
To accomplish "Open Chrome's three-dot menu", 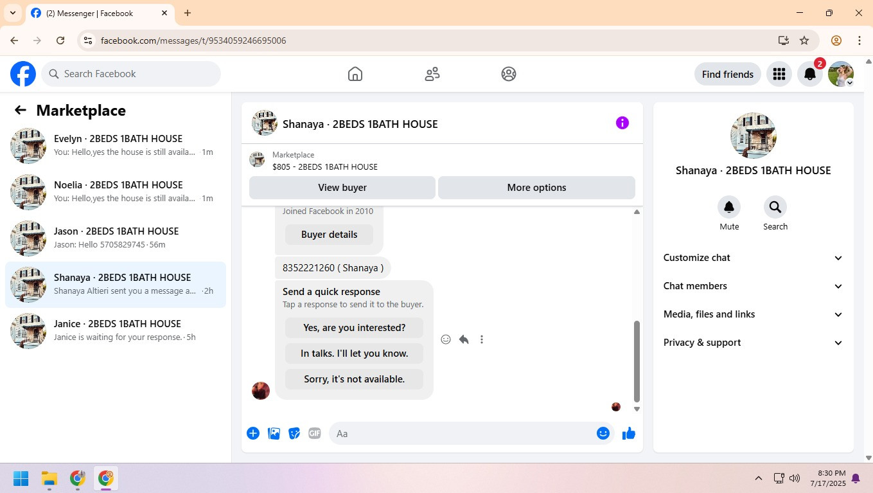I will [860, 40].
